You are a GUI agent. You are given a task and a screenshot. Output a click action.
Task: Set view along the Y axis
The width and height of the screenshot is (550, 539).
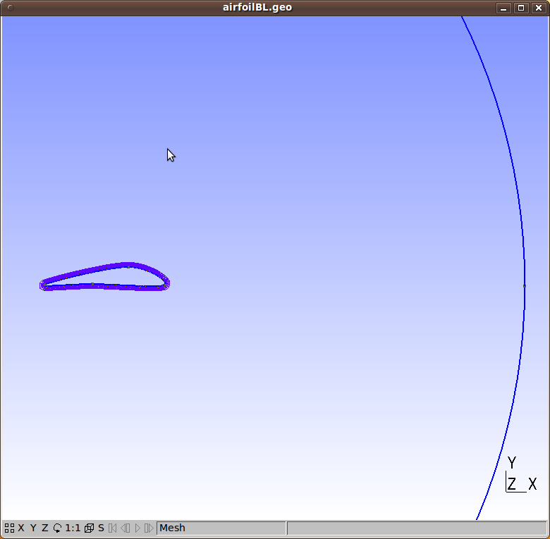pyautogui.click(x=33, y=528)
